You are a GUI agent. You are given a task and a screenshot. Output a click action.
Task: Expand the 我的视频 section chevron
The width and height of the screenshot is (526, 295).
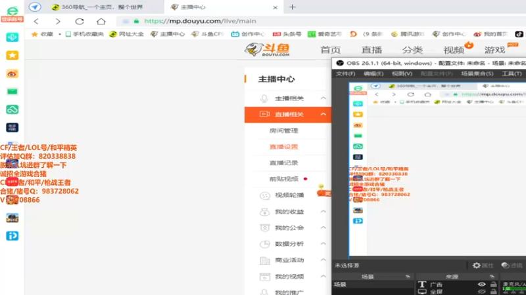click(323, 276)
